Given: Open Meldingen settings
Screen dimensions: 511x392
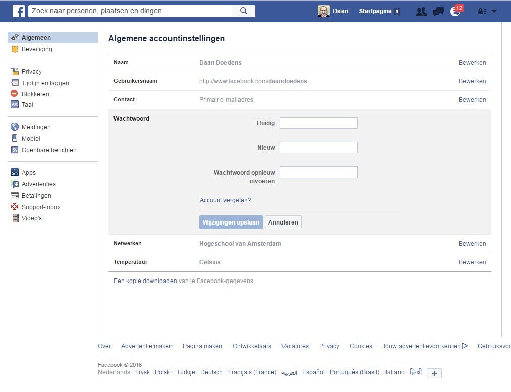Looking at the screenshot, I should (x=36, y=127).
